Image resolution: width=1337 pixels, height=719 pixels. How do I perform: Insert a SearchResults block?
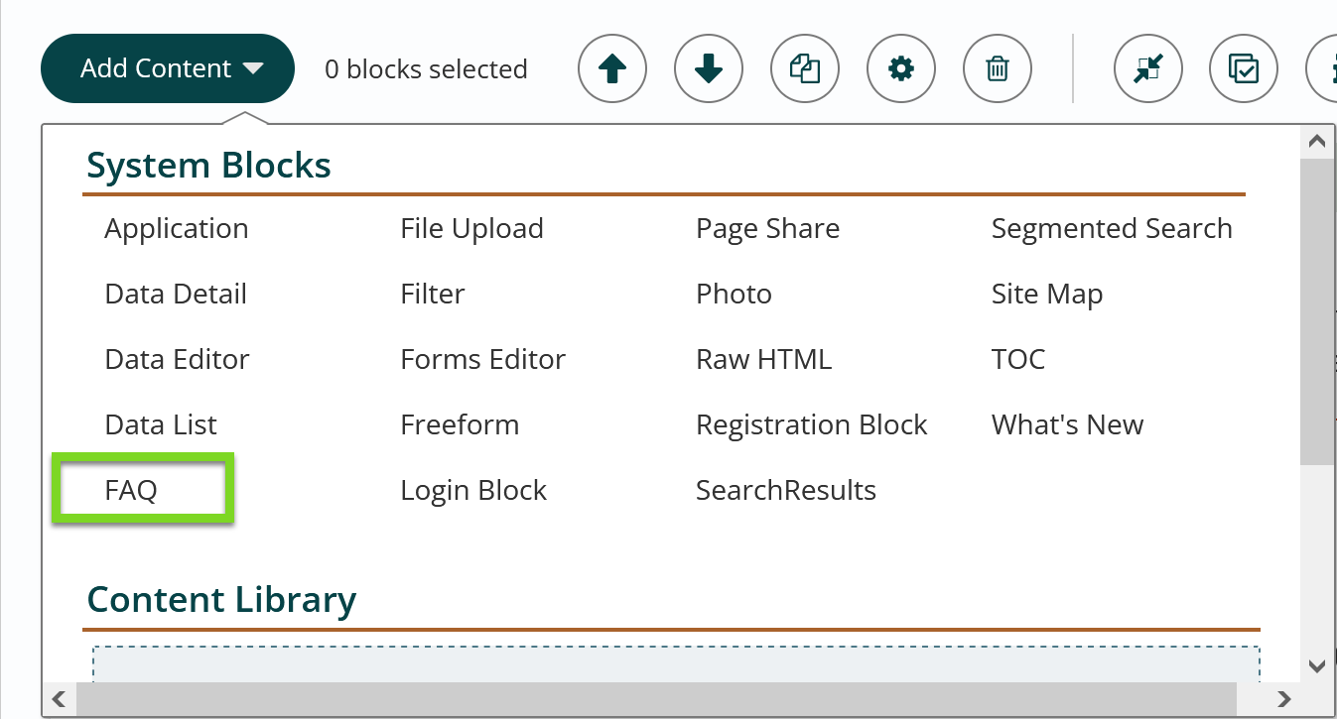(786, 491)
